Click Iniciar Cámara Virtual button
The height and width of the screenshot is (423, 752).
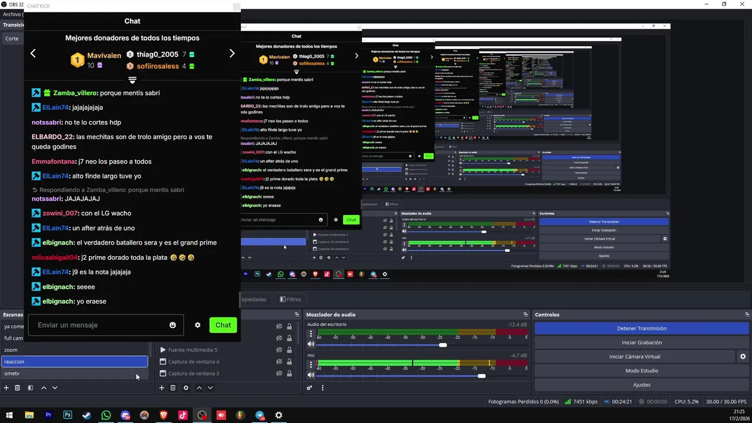click(x=634, y=357)
